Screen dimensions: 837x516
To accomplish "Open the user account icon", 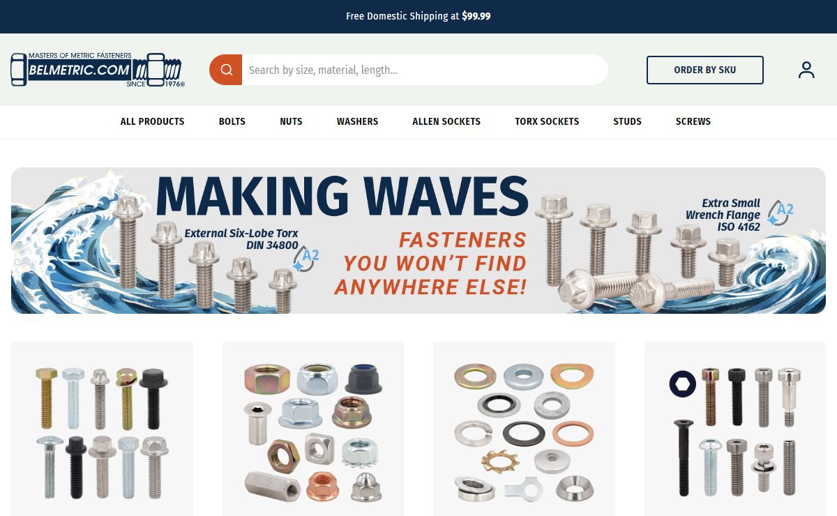I will (x=806, y=70).
